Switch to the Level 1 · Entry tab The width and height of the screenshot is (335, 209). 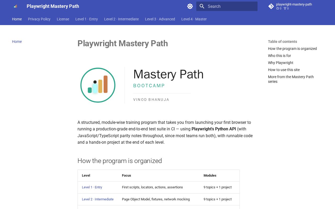87,19
